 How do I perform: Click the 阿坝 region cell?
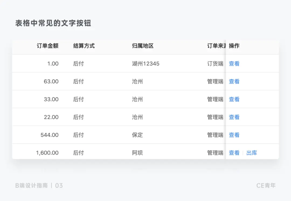[137, 153]
